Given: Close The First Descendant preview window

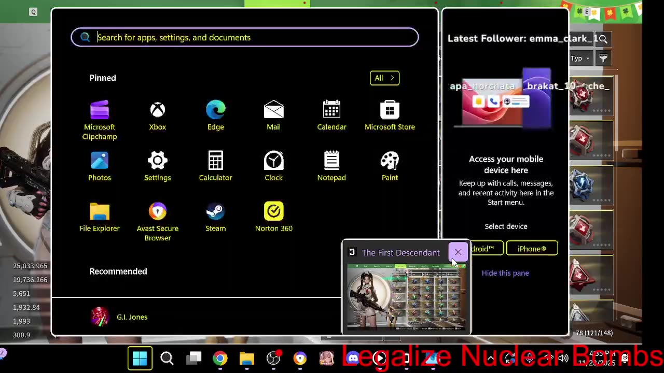Looking at the screenshot, I should [458, 252].
